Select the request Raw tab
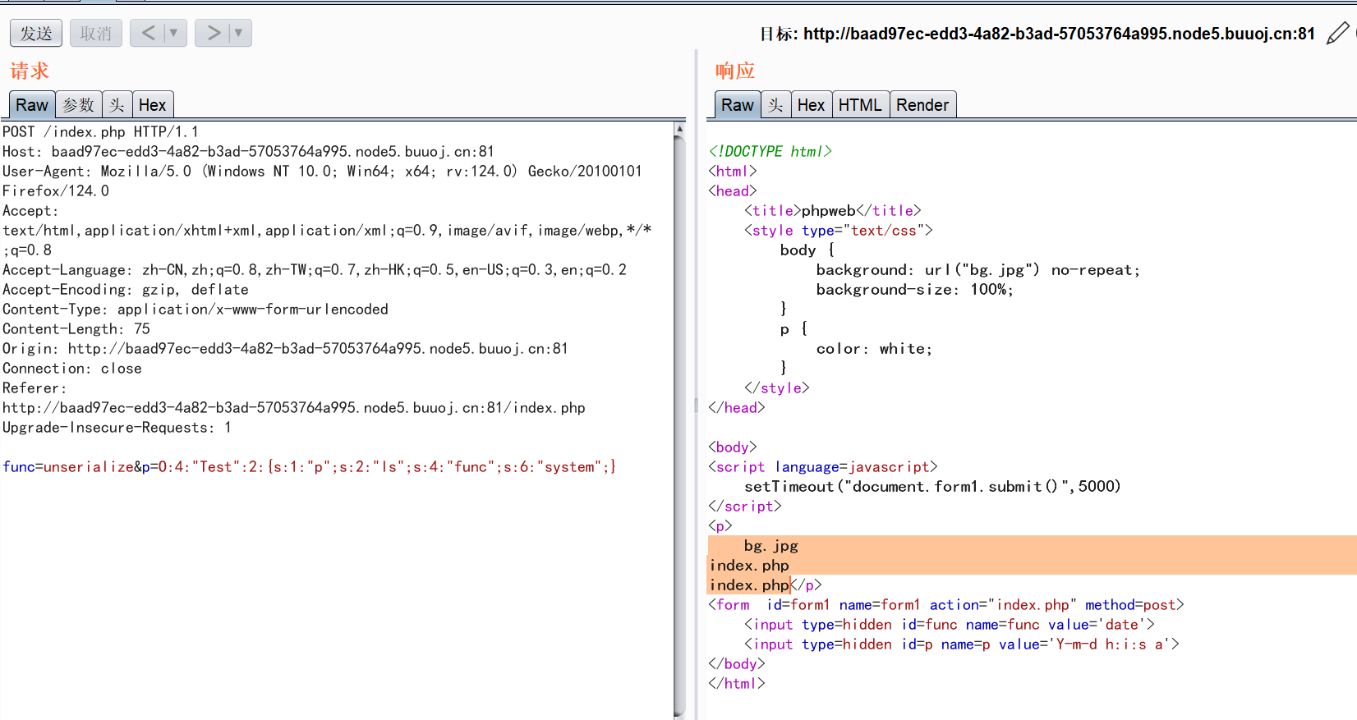This screenshot has width=1357, height=720. click(32, 105)
